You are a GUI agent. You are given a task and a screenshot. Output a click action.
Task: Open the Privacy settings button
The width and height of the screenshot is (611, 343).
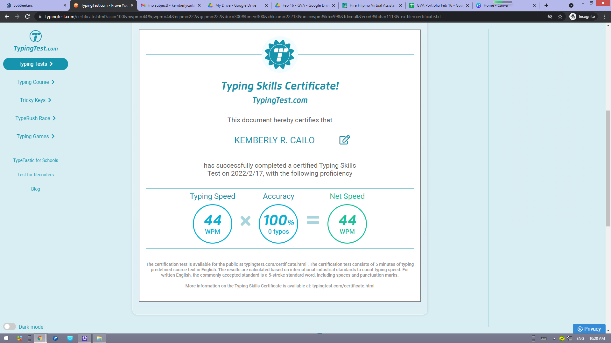point(589,329)
